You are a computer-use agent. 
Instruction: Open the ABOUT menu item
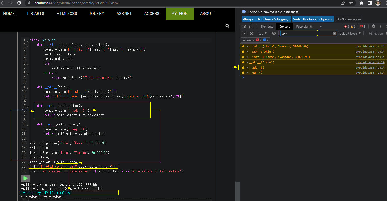(x=207, y=14)
